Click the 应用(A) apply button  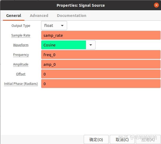(148, 139)
